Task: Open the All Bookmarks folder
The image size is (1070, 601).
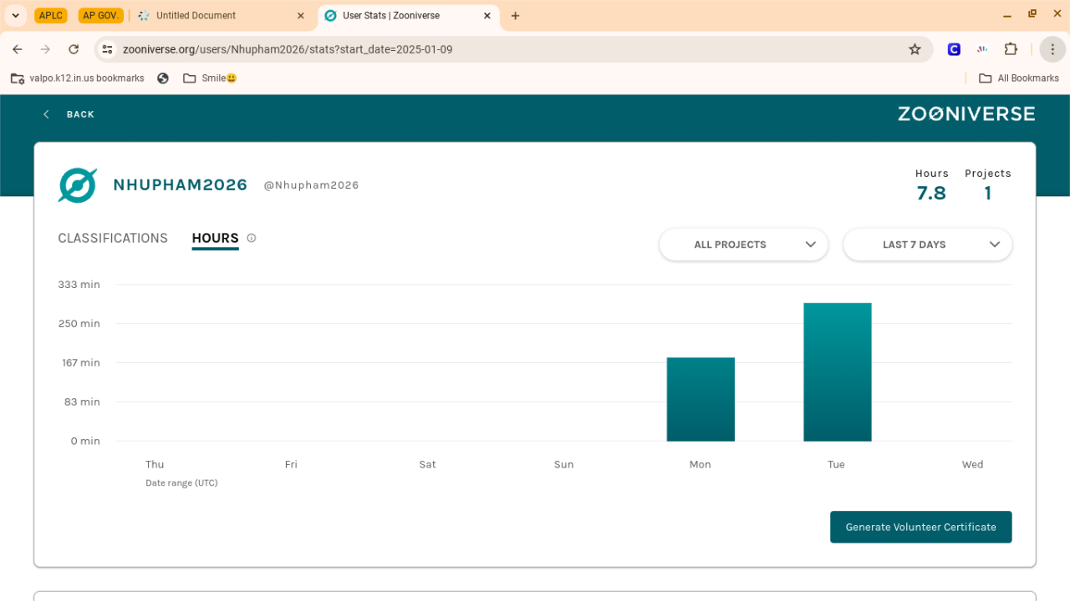Action: [1018, 78]
